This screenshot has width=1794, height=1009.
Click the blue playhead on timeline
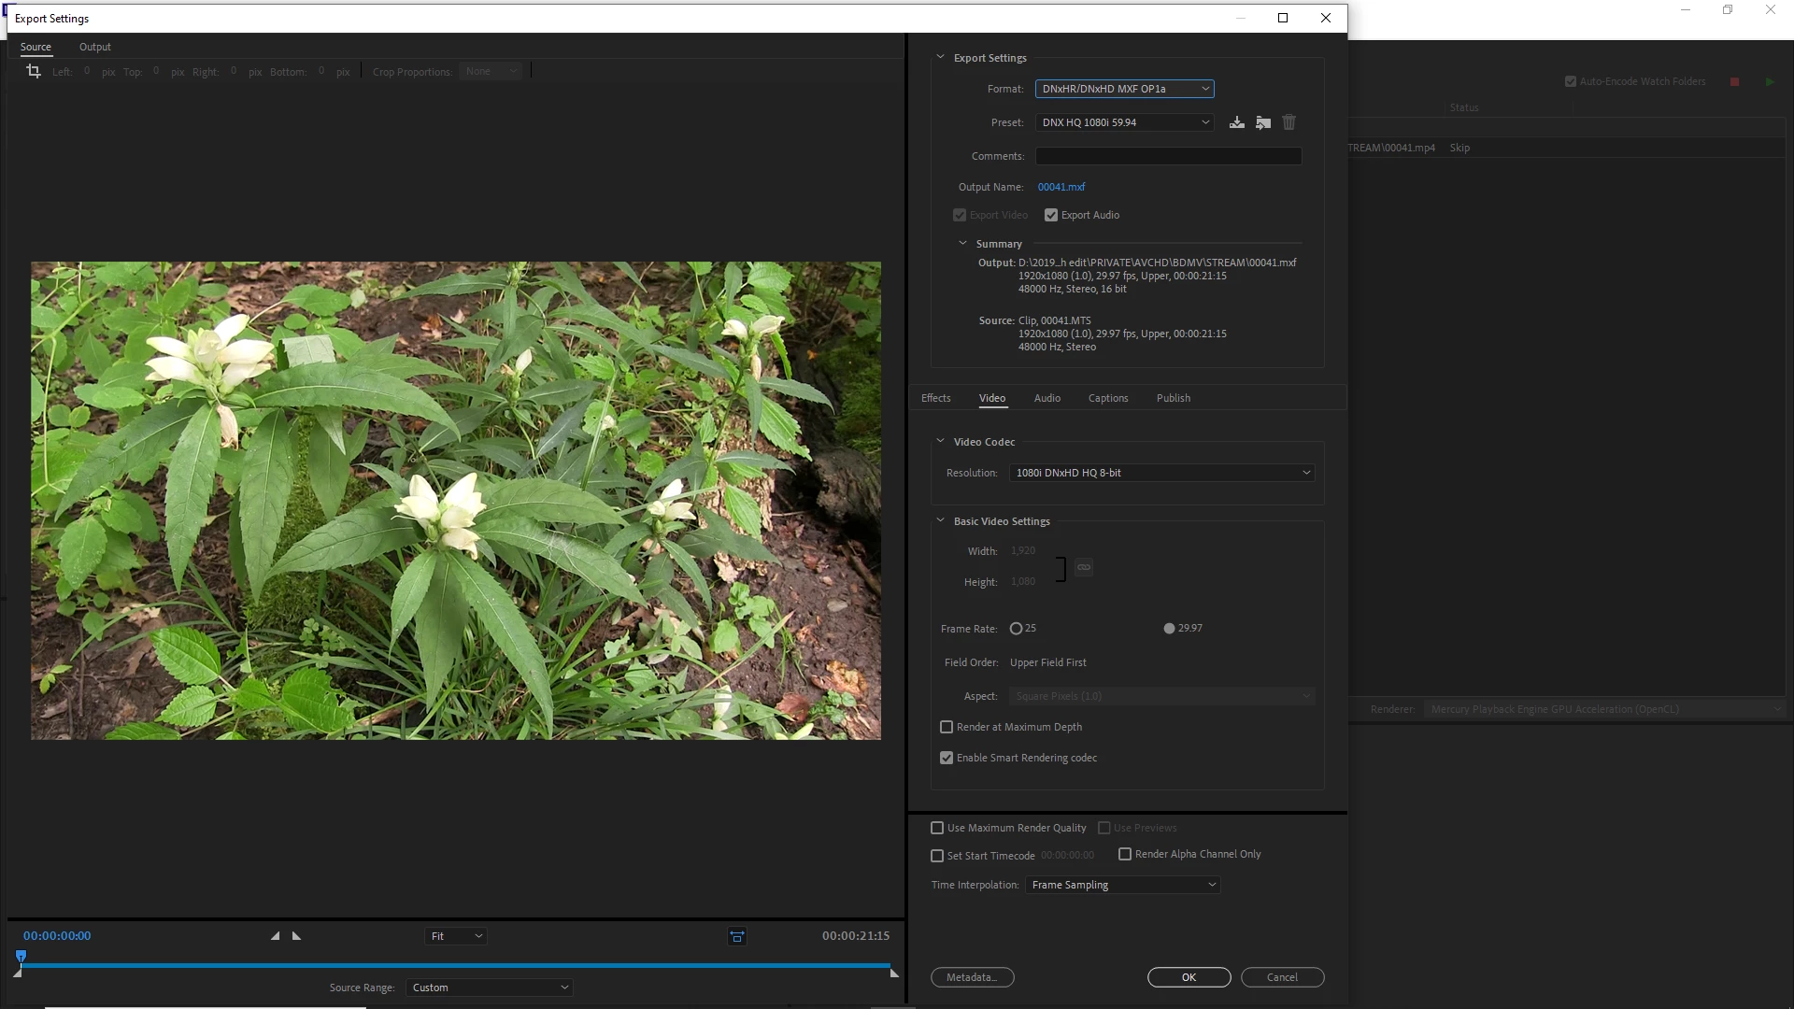coord(21,956)
